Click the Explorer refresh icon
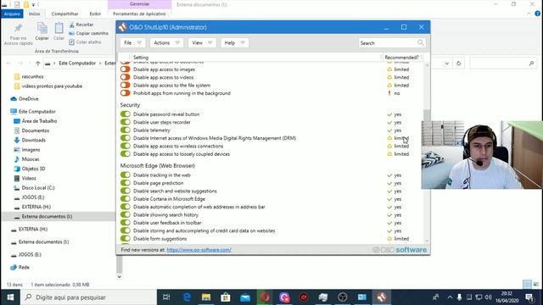 [x=458, y=64]
